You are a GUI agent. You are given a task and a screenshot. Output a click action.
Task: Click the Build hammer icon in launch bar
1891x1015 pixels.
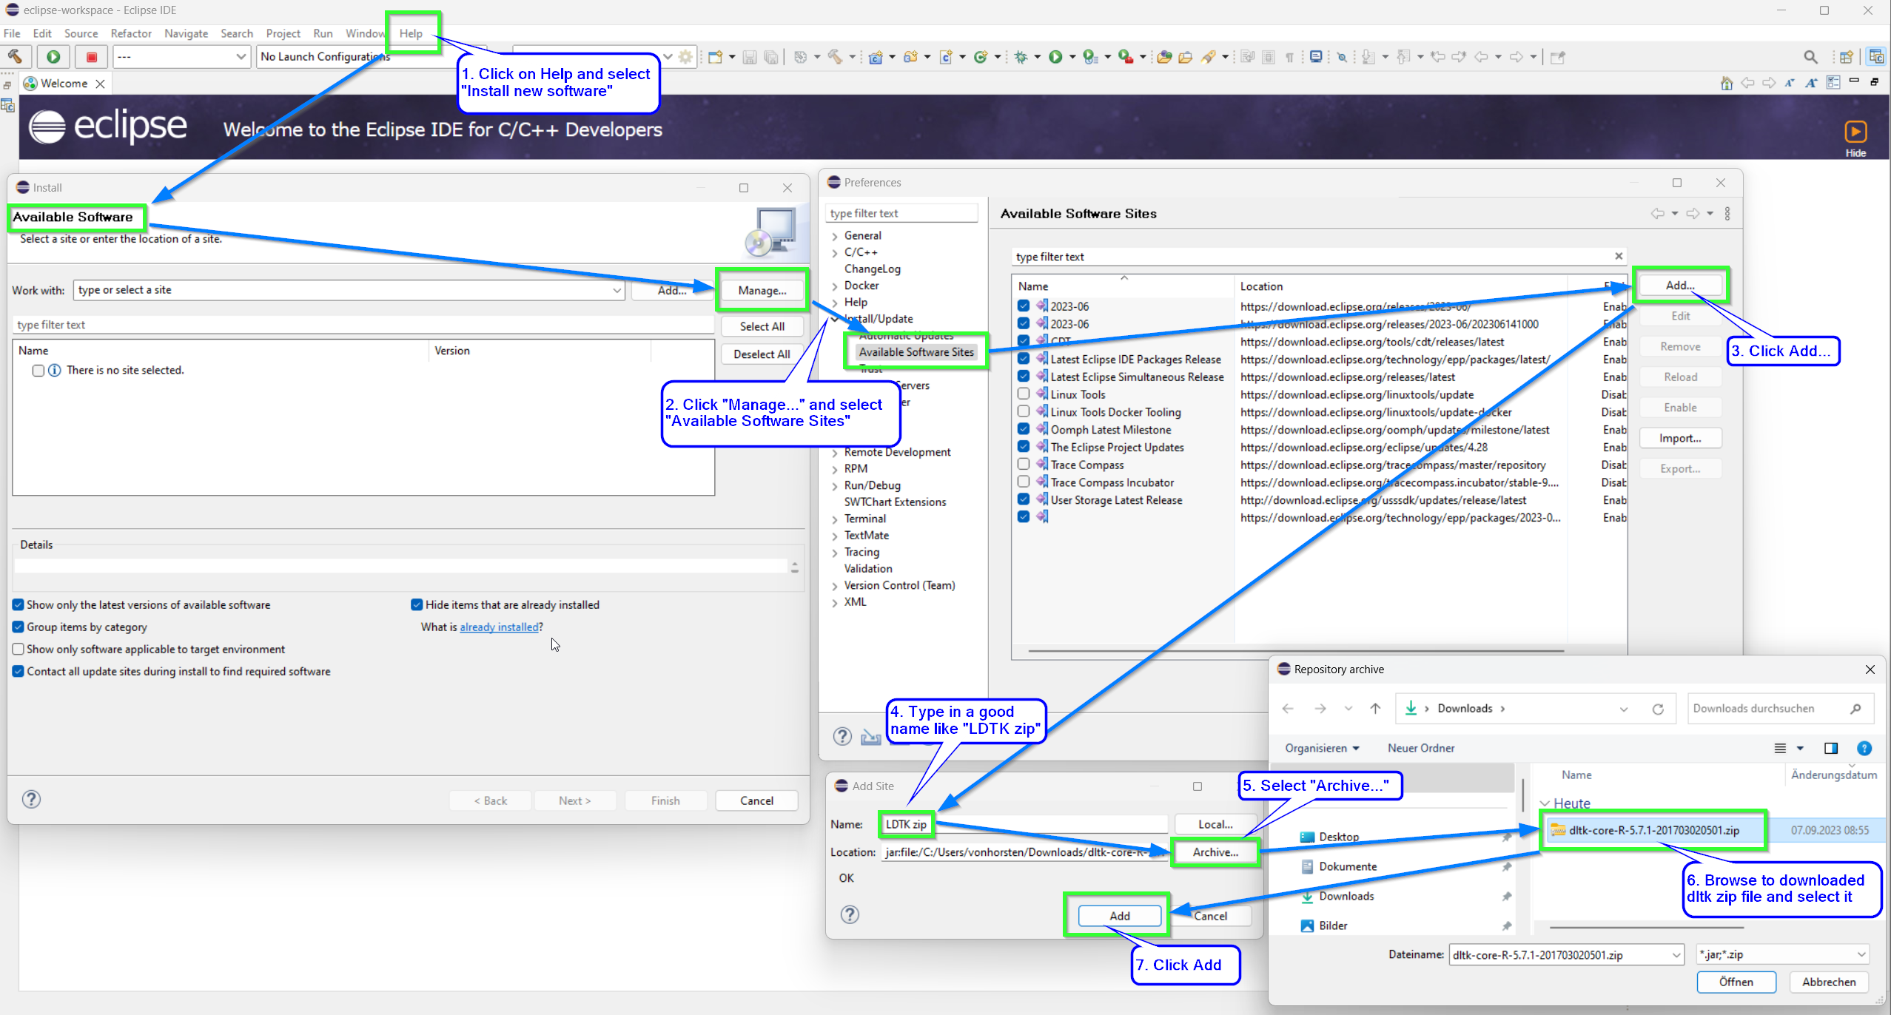tap(15, 56)
